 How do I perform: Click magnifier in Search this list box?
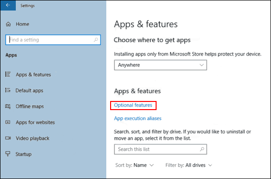[x=202, y=149]
